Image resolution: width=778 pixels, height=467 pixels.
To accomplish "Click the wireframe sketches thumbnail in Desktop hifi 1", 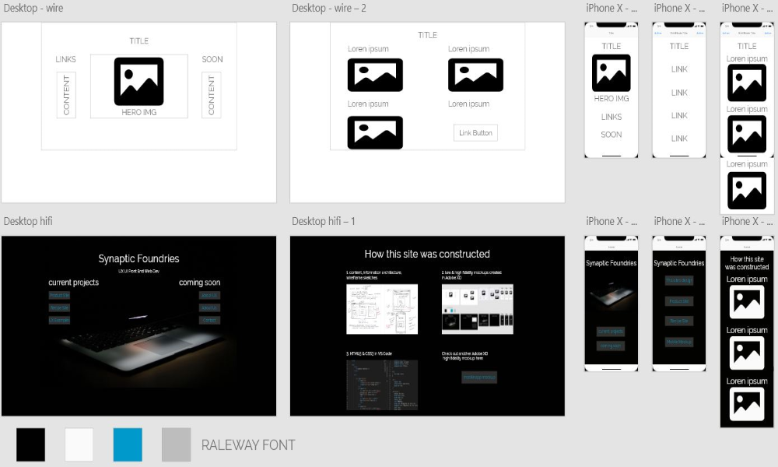I will 381,309.
